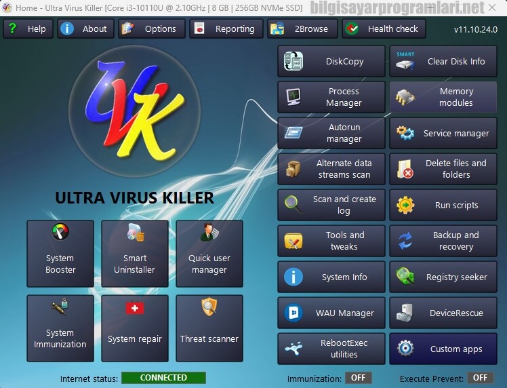Click the Threat scanner shield icon
Image resolution: width=507 pixels, height=388 pixels.
coord(209,307)
